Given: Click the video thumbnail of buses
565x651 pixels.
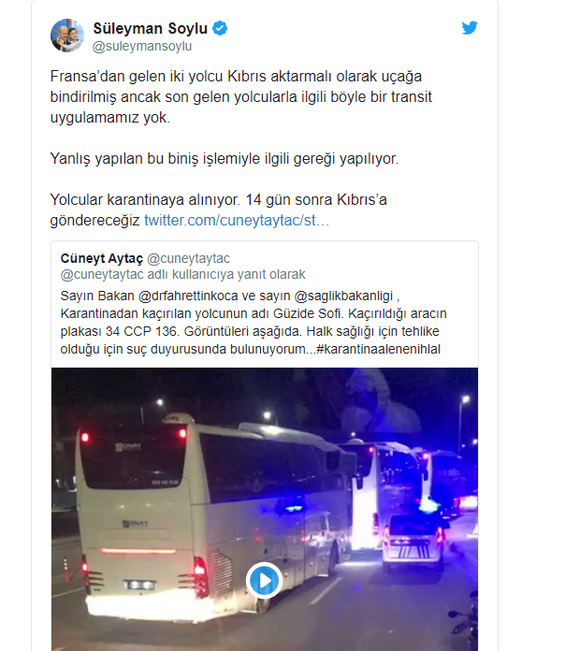Looking at the screenshot, I should pos(265,509).
